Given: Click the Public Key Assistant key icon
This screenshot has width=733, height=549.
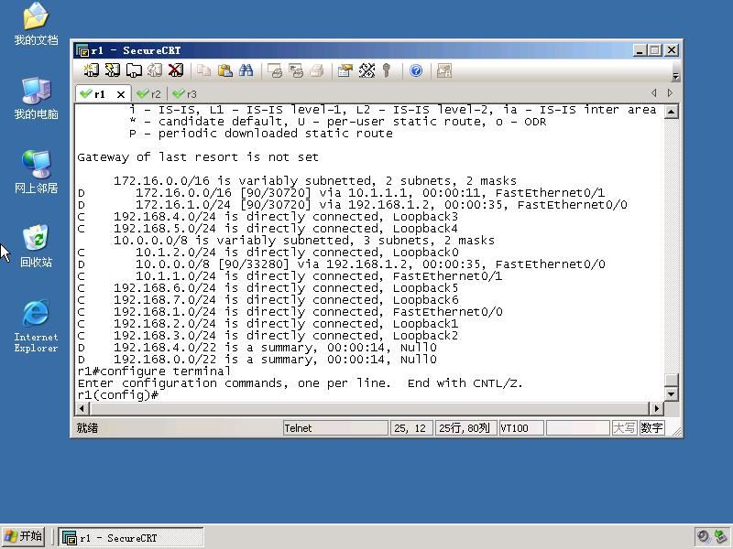Looking at the screenshot, I should tap(386, 70).
